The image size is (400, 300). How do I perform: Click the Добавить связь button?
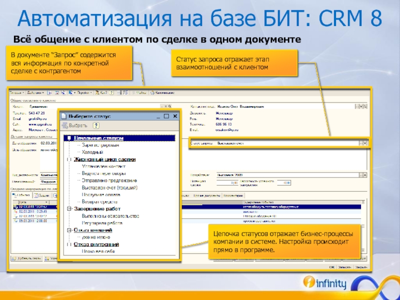(26, 258)
